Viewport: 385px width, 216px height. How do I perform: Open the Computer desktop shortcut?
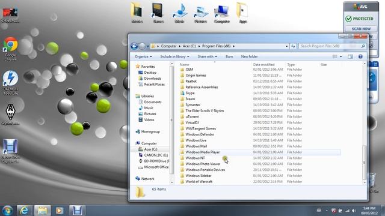pyautogui.click(x=222, y=13)
